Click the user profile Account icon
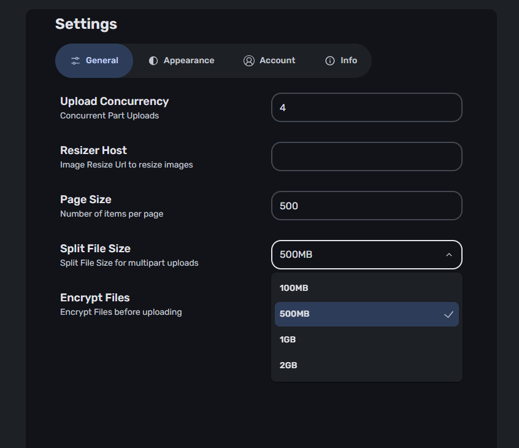 249,61
